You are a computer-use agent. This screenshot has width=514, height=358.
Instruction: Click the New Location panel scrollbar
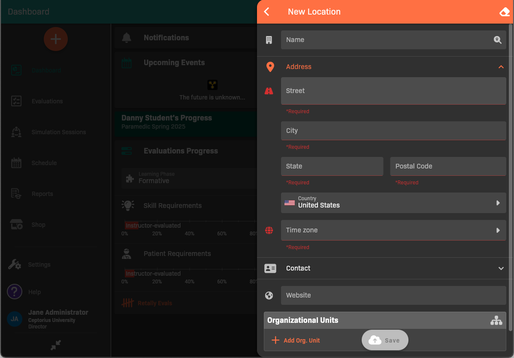tap(510, 171)
